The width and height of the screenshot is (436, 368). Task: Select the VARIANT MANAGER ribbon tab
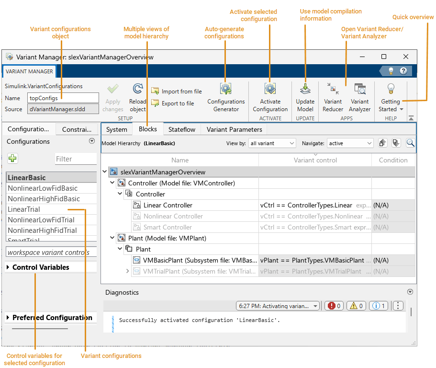click(29, 71)
